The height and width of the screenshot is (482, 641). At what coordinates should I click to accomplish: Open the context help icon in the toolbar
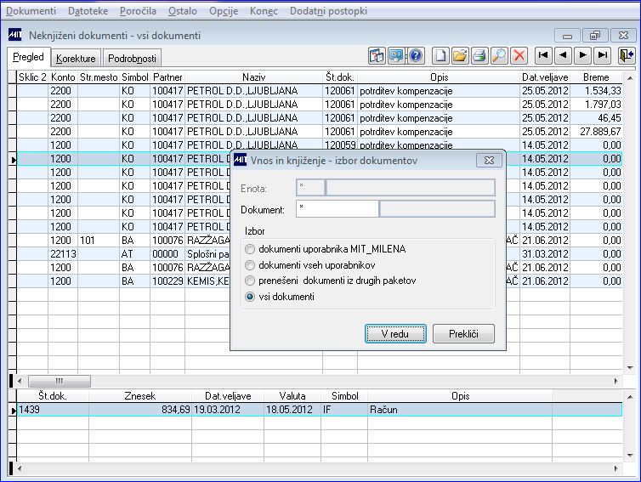377,55
